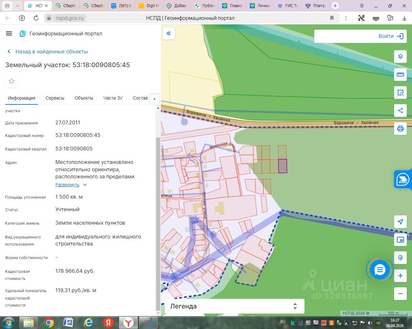Select the ruler measurement tool
Screen dimensions: 412x329
(400, 75)
